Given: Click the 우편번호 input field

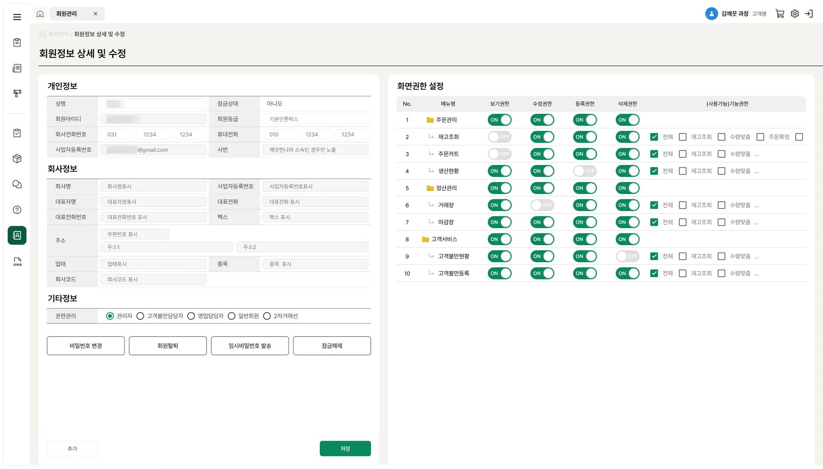Looking at the screenshot, I should tap(135, 234).
